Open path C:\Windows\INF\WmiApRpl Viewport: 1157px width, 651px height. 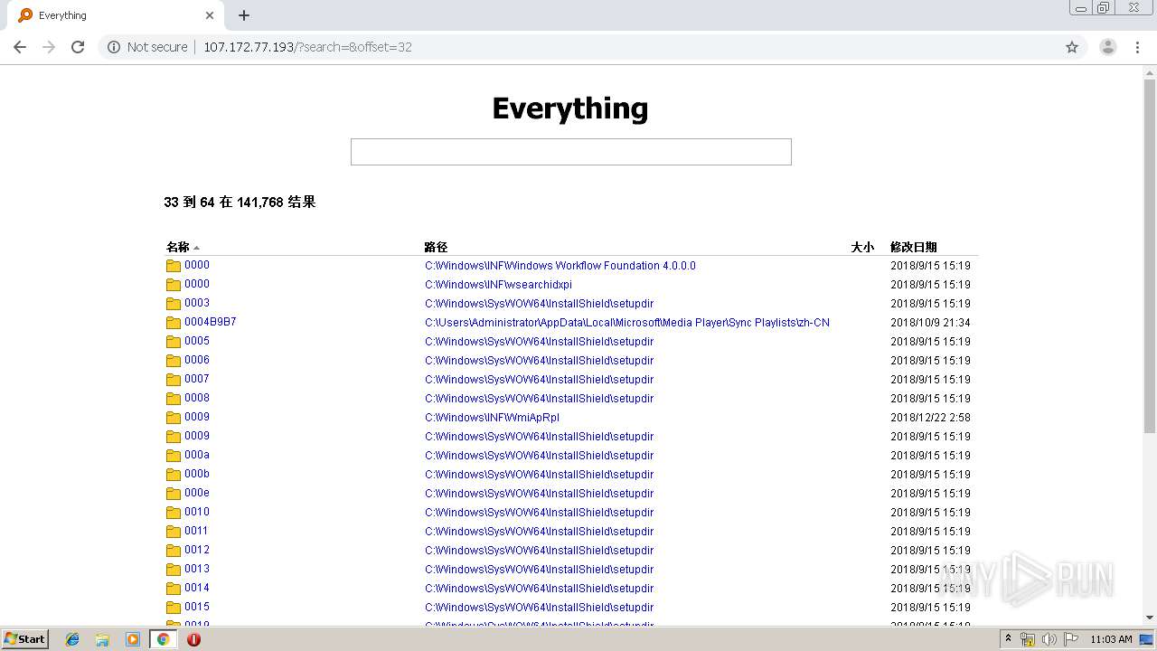pyautogui.click(x=492, y=418)
